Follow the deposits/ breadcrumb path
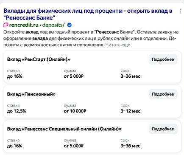Screen dimensions: 184x155 [53, 25]
